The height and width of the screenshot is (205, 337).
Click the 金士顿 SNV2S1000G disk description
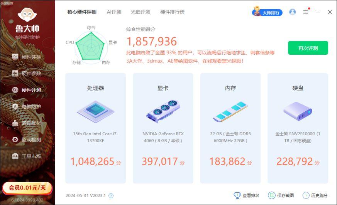(298, 137)
